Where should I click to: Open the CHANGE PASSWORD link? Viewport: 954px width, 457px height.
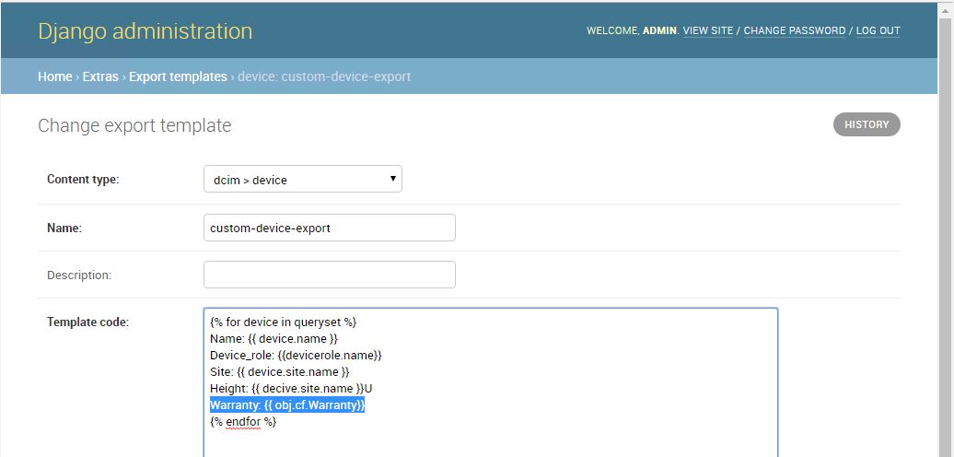point(795,30)
